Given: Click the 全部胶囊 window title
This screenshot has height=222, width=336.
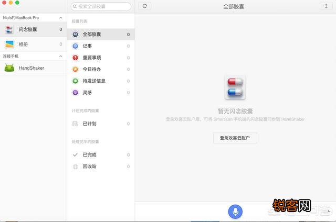Looking at the screenshot, I should pyautogui.click(x=234, y=7).
